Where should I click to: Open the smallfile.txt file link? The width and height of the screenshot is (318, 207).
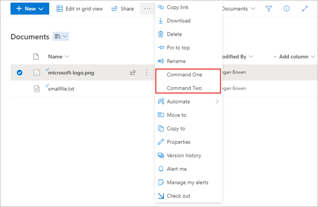click(x=61, y=89)
